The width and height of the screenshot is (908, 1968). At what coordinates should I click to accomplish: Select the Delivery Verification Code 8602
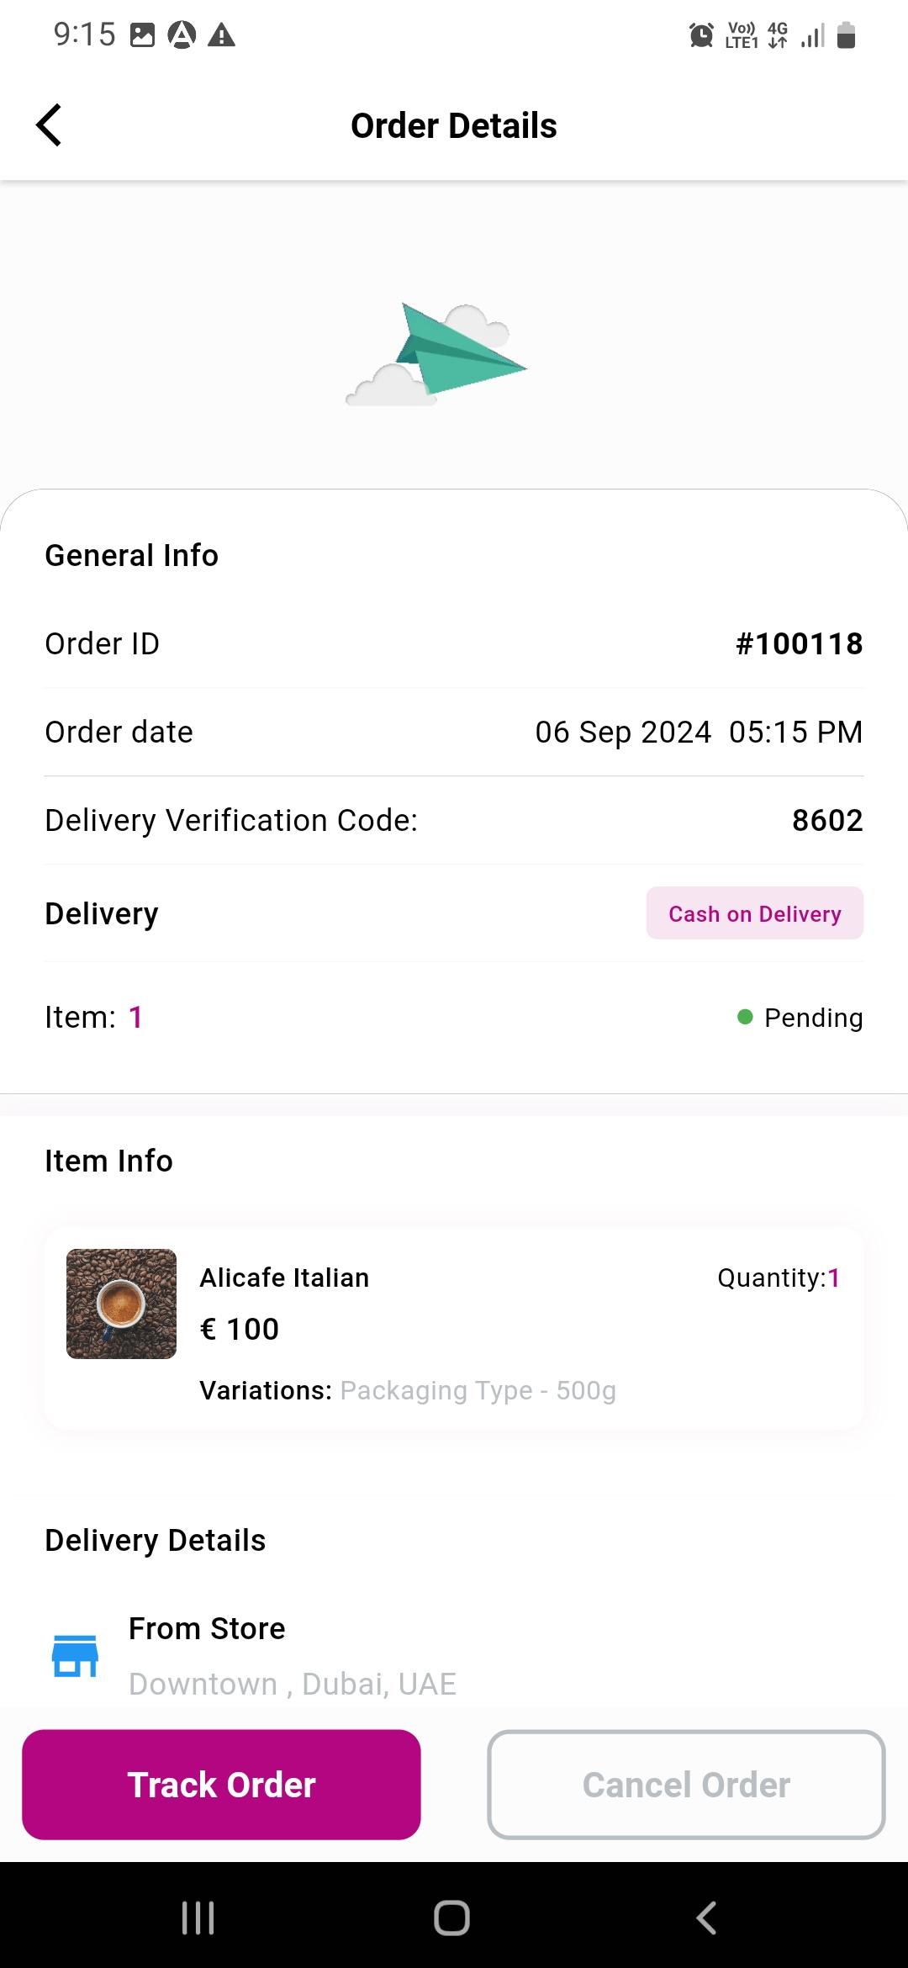828,819
